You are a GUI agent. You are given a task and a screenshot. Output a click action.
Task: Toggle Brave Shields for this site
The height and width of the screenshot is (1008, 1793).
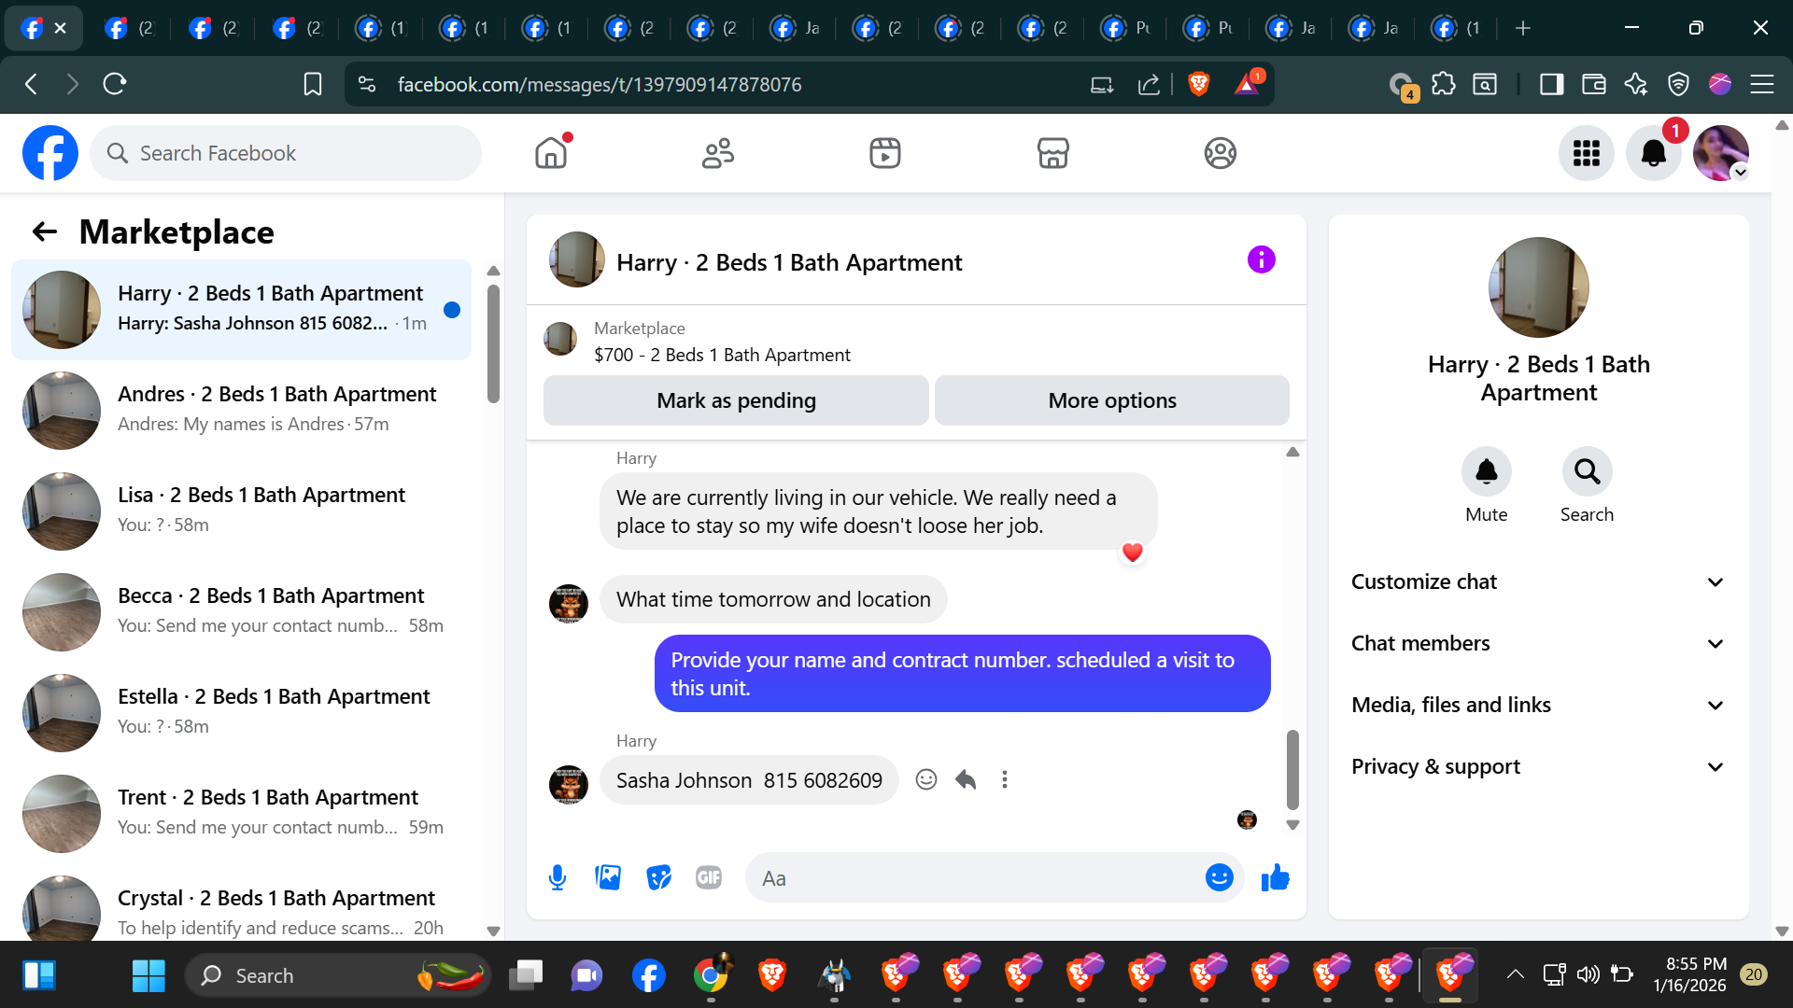[1198, 84]
